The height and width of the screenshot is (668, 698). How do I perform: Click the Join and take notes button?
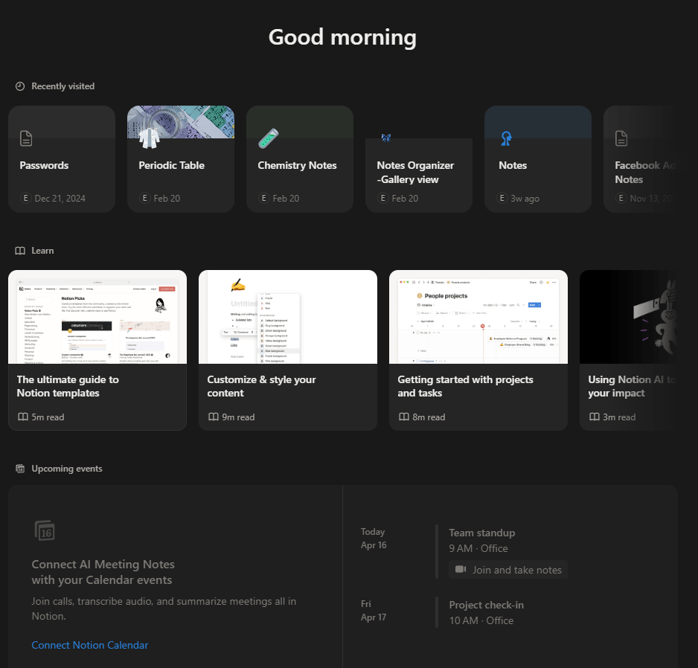pyautogui.click(x=508, y=569)
